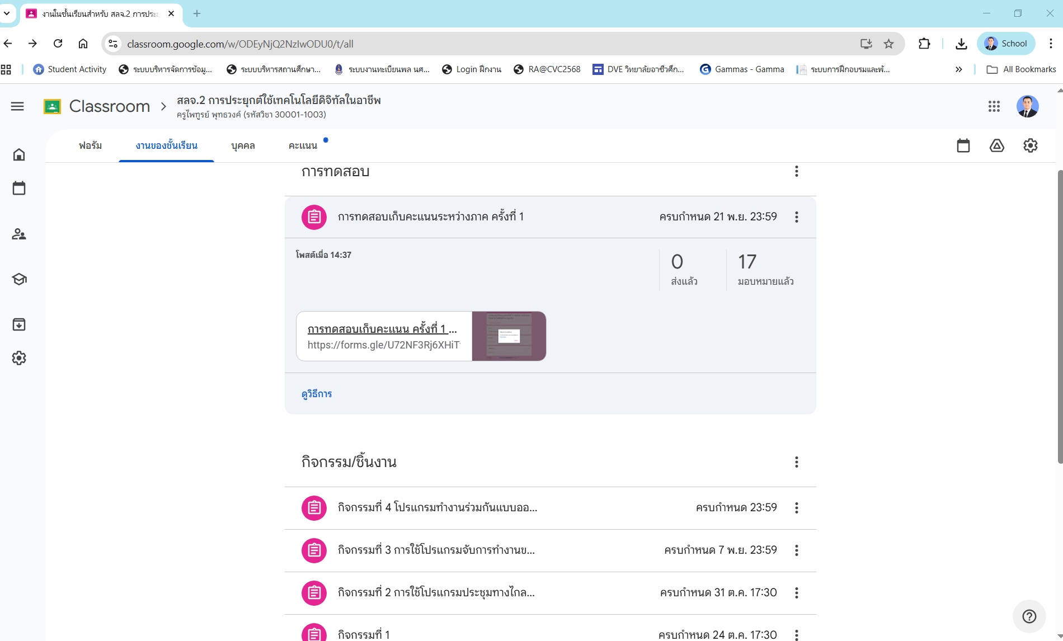
Task: Switch to ฟอรัม tab
Action: pos(90,145)
